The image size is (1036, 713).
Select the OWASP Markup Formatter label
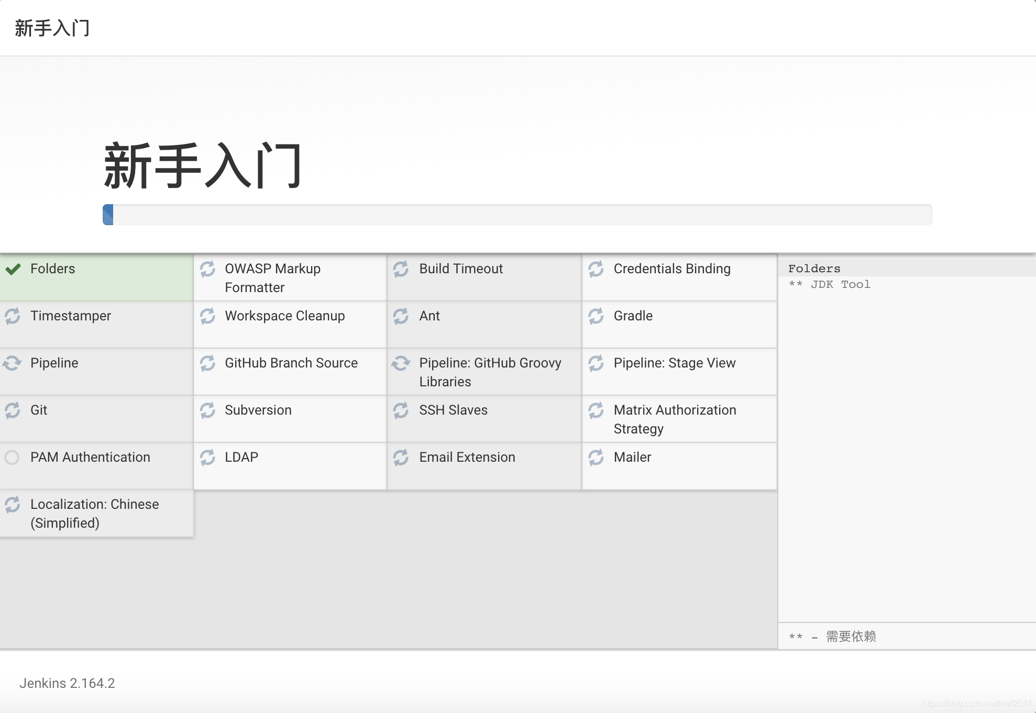273,278
